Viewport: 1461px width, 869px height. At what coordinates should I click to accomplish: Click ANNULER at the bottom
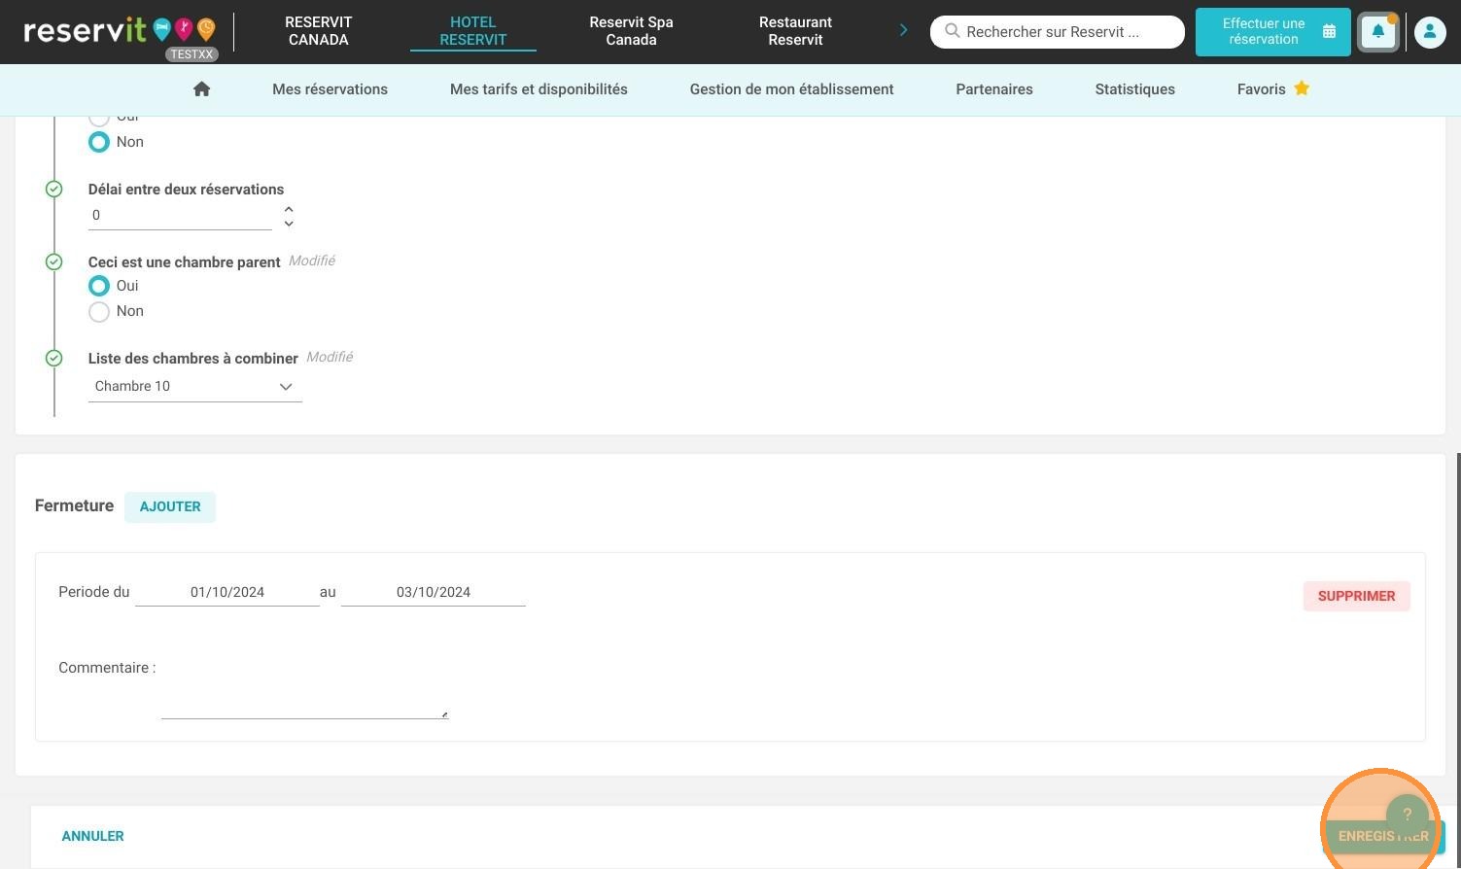[x=92, y=836]
